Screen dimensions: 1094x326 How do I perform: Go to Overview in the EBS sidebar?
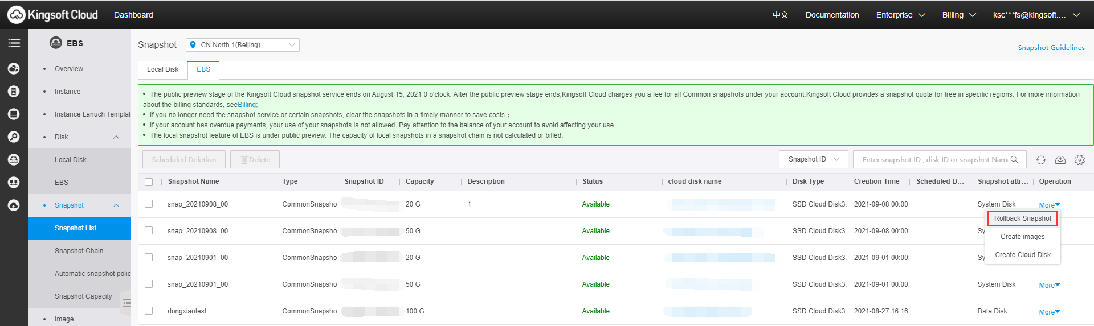[x=69, y=69]
